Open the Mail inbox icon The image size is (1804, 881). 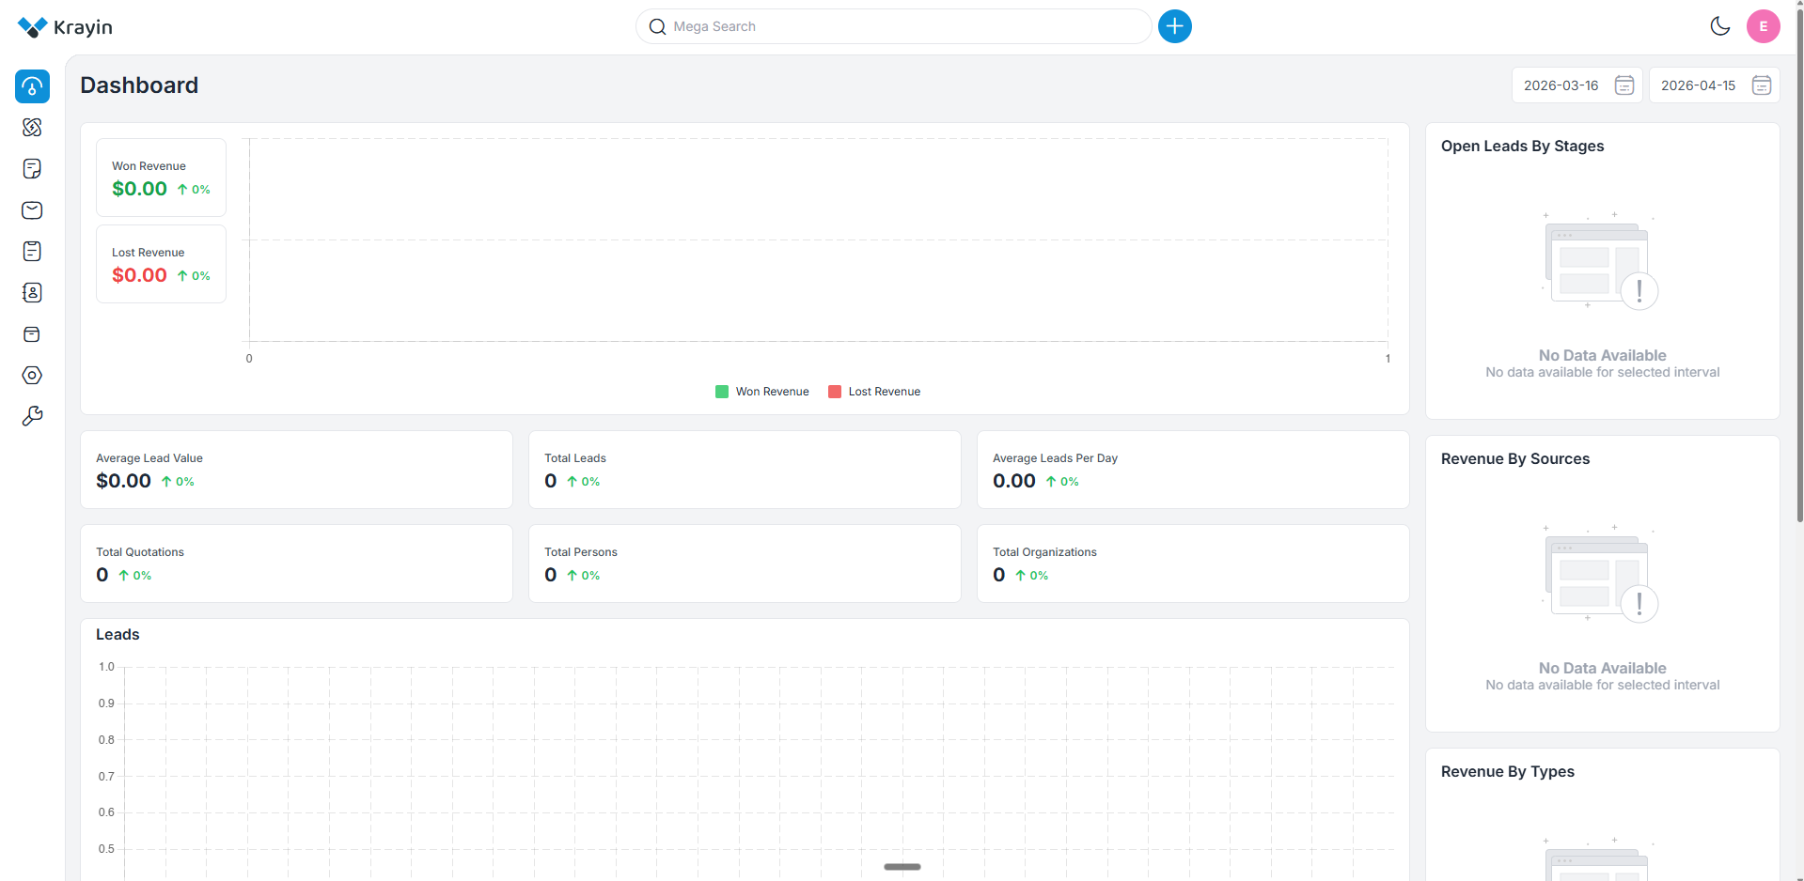point(32,210)
